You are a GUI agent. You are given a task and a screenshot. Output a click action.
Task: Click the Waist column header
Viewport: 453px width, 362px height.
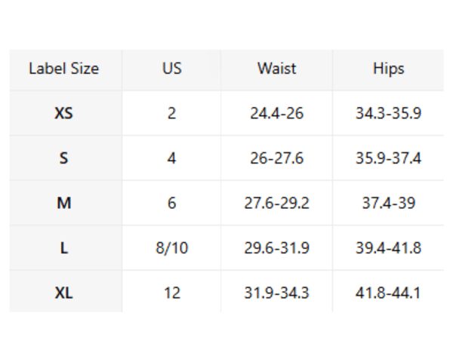coord(276,69)
